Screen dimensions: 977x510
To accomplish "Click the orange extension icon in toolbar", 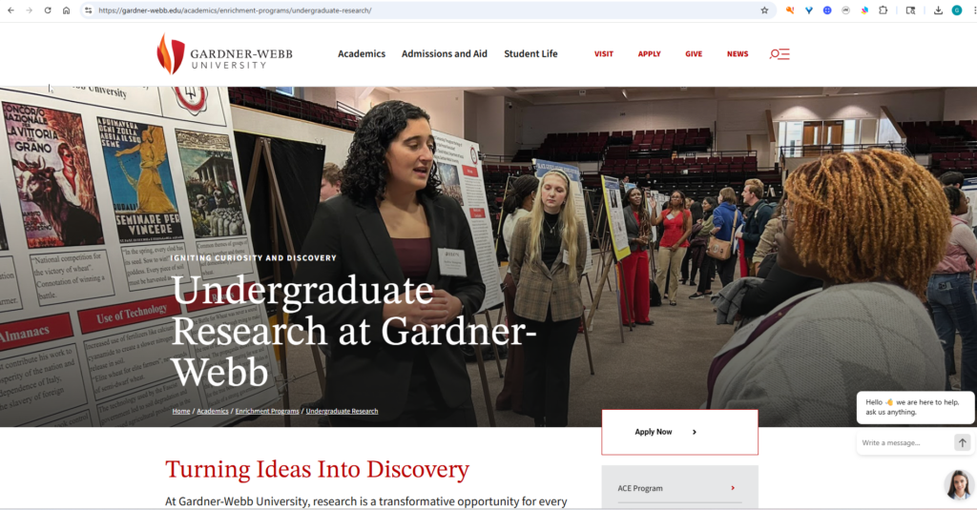I will click(x=789, y=10).
